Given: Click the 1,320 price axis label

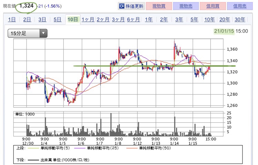Looking at the screenshot, I should pyautogui.click(x=232, y=72).
